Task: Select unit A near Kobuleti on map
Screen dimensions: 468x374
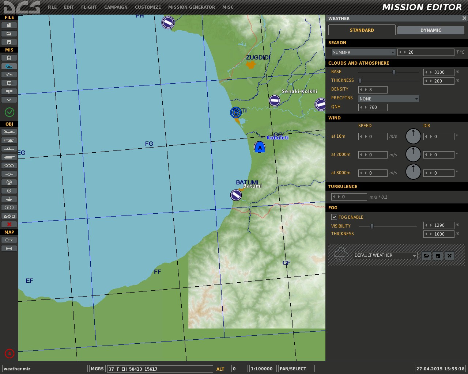Action: (260, 147)
